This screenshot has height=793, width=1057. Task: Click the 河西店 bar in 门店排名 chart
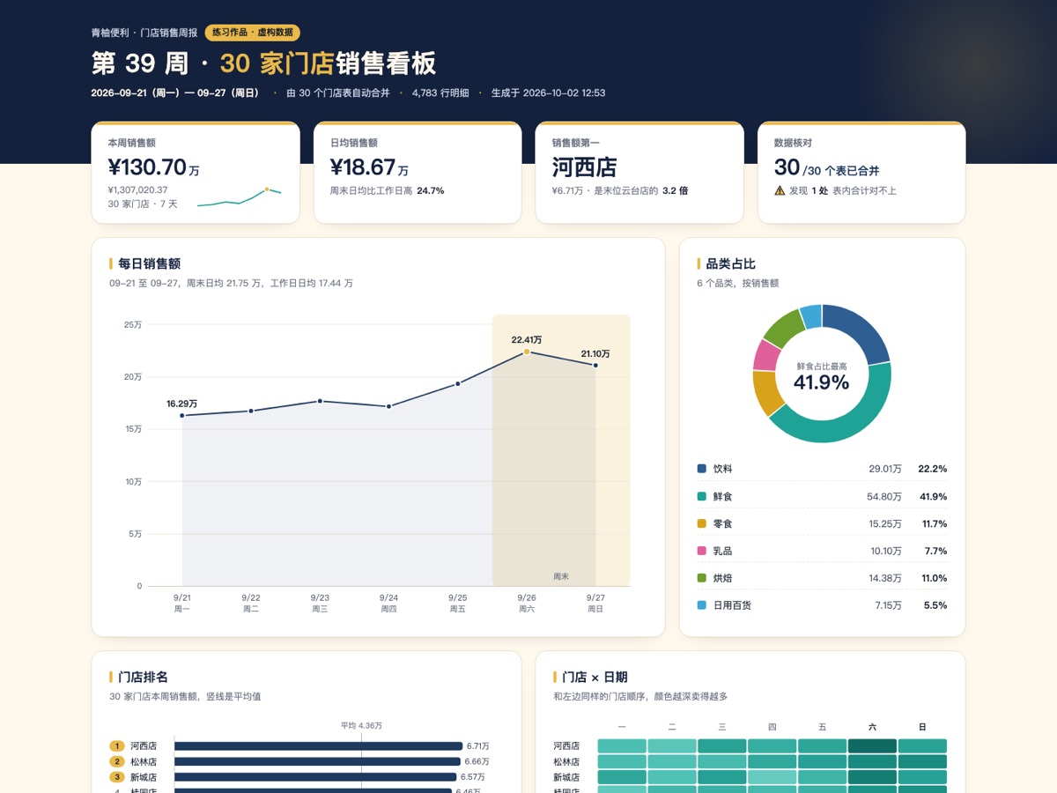[x=318, y=745]
